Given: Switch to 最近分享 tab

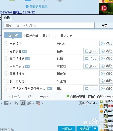Looking at the screenshot, I should pos(49,35).
